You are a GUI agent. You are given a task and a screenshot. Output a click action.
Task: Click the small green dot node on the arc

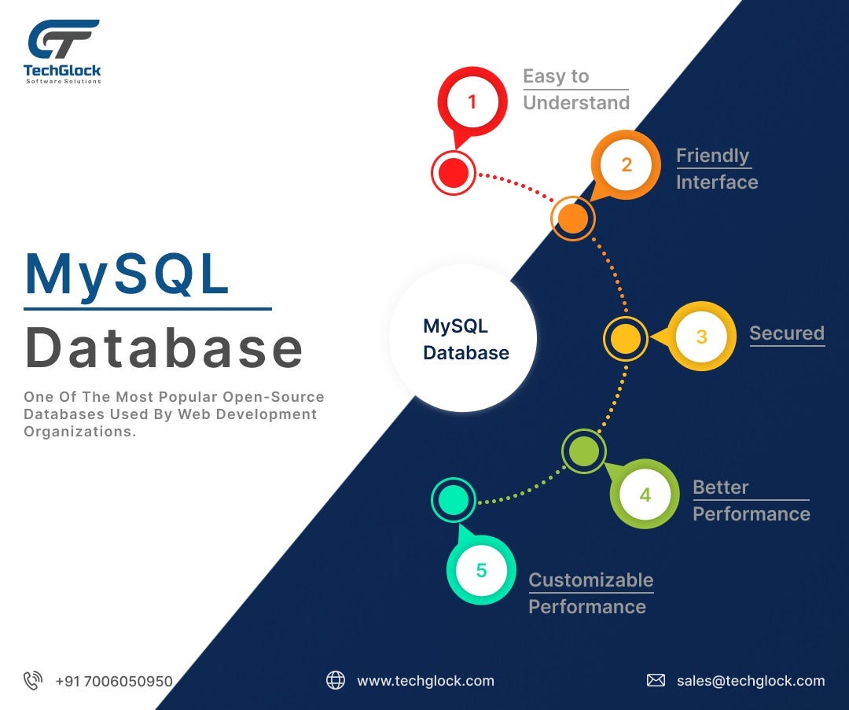[x=583, y=451]
